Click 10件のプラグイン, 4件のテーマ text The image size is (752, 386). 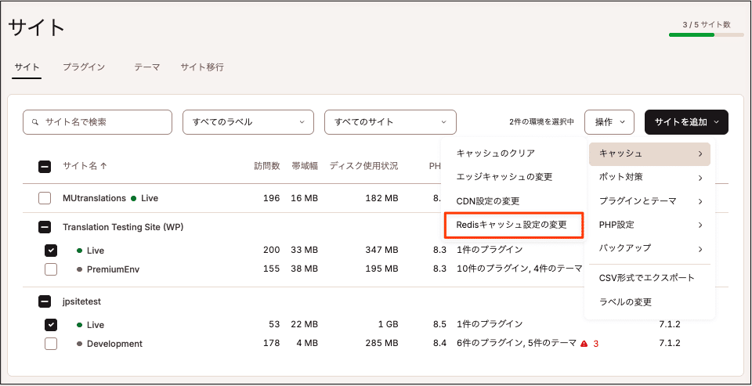pos(519,269)
